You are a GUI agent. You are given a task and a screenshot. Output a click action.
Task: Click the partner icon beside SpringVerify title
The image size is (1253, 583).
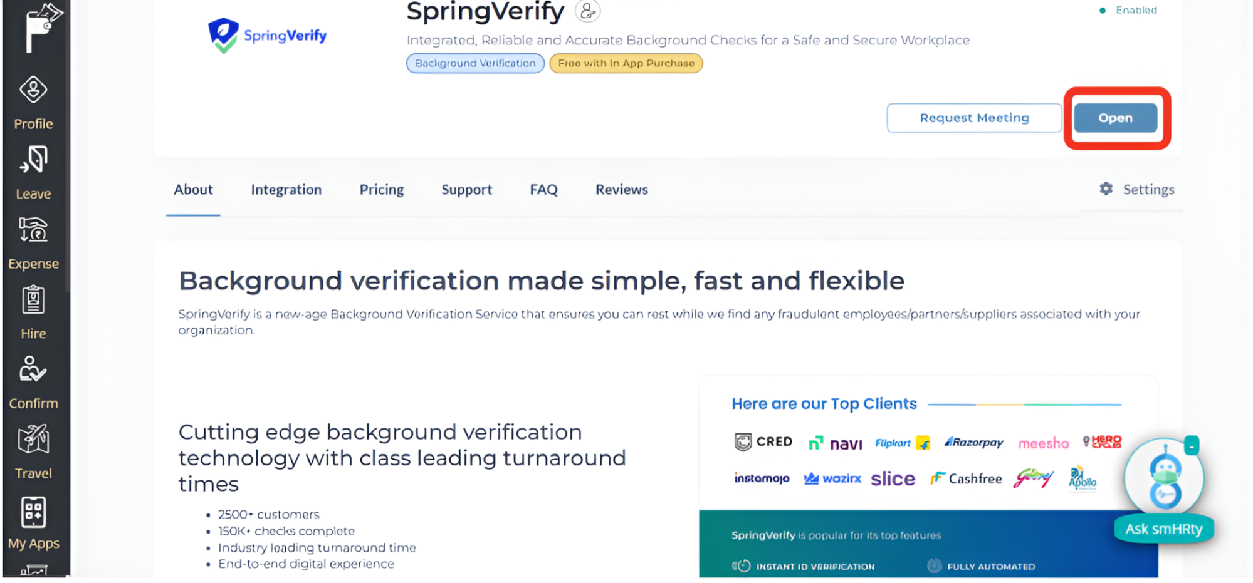pos(587,11)
